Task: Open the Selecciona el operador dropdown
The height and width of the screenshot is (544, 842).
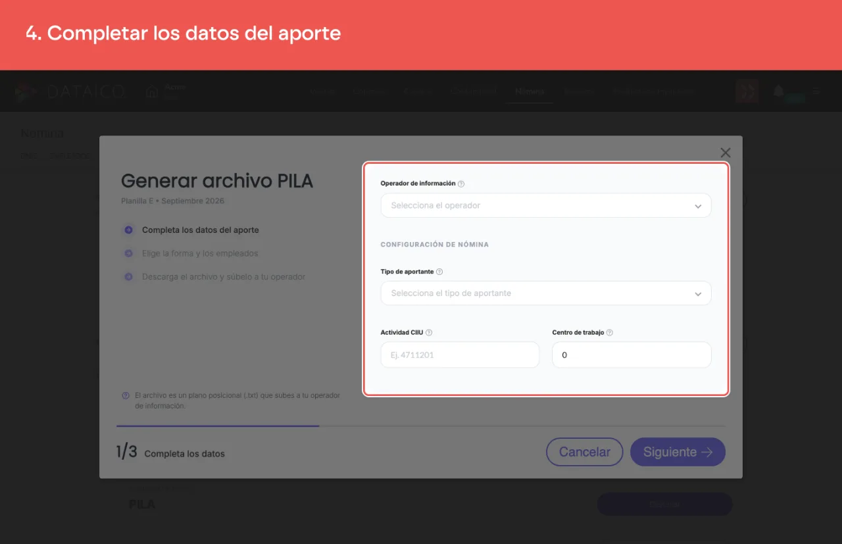Action: (546, 205)
